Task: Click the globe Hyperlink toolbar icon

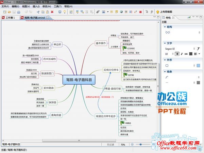Action: pyautogui.click(x=121, y=12)
